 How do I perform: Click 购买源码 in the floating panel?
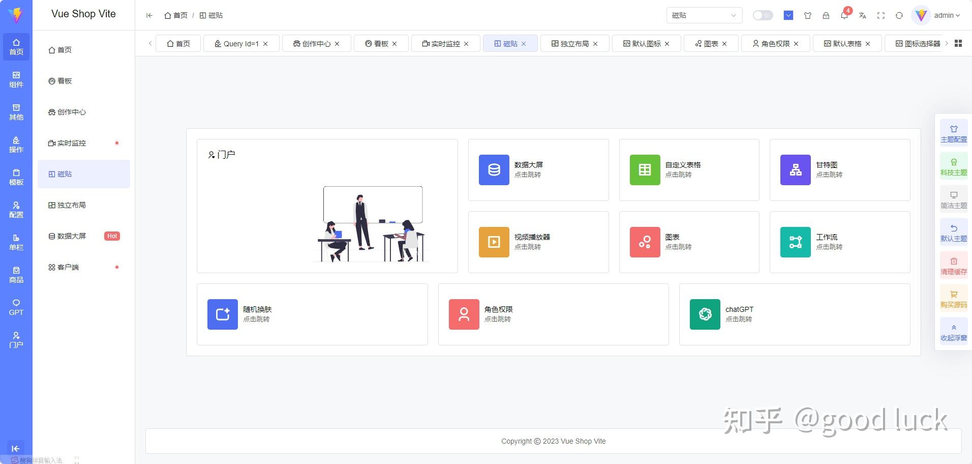click(x=954, y=300)
